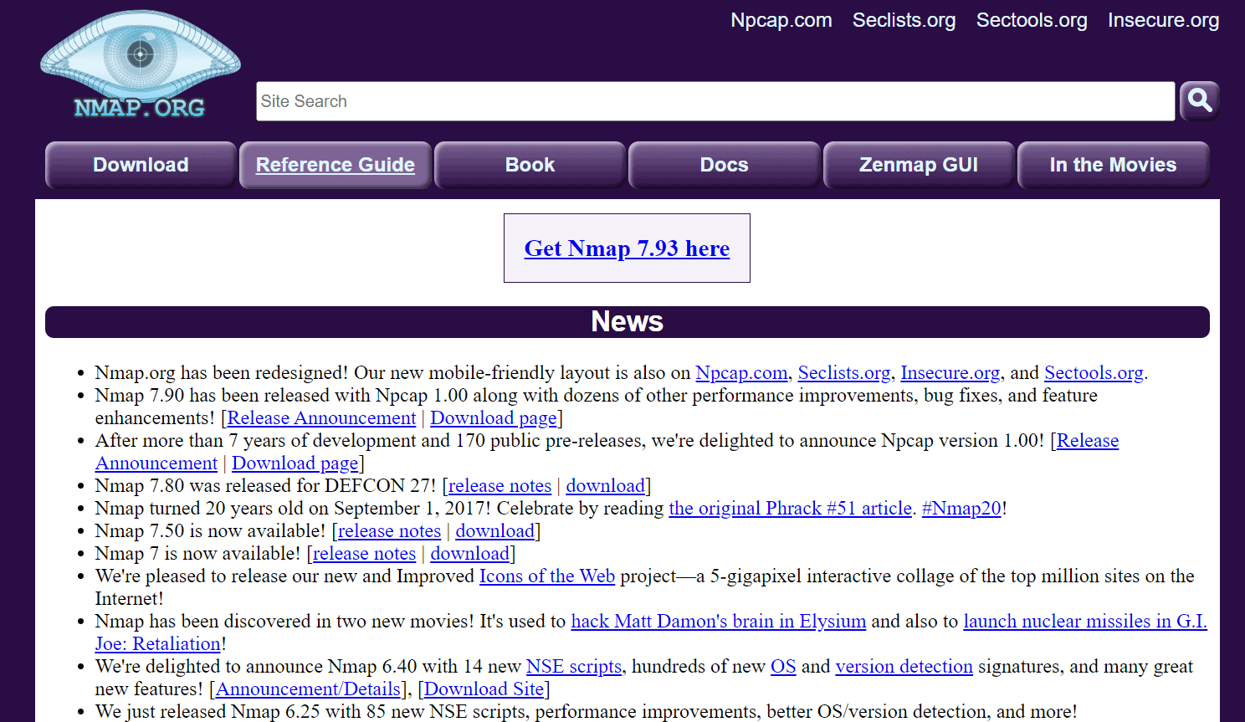Viewport: 1245px width, 722px height.
Task: Click the magnifying glass search button
Action: click(1200, 101)
